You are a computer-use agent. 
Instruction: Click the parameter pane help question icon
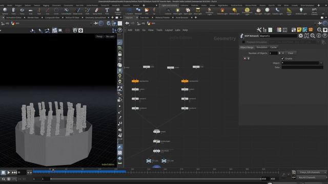(x=324, y=36)
